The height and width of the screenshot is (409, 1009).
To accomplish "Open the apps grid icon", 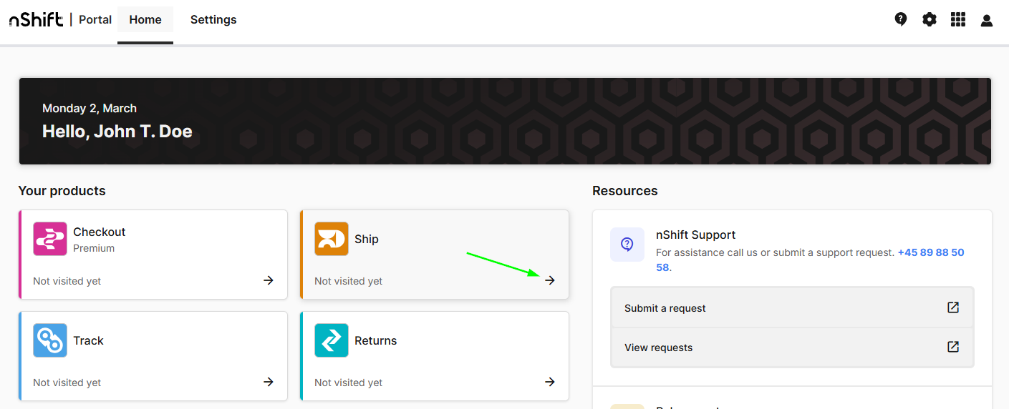I will click(x=958, y=19).
